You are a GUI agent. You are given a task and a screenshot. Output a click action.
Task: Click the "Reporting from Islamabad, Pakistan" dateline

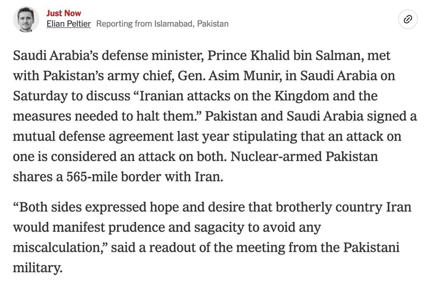click(162, 24)
